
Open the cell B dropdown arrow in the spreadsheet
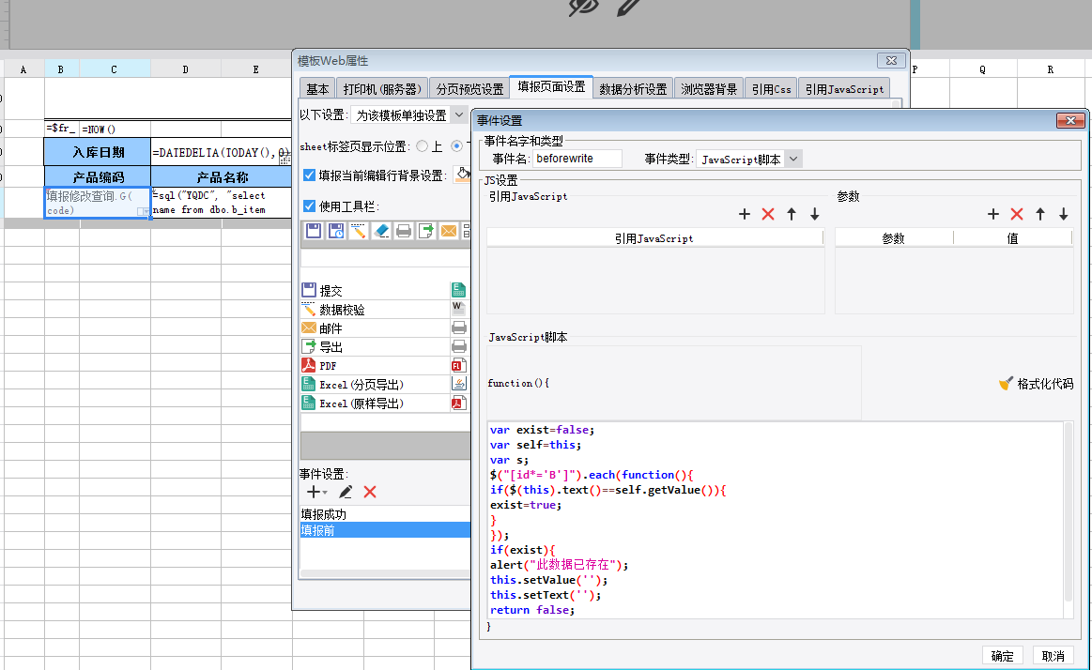[x=142, y=211]
